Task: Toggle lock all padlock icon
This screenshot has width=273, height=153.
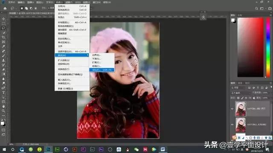Action: coord(254,98)
